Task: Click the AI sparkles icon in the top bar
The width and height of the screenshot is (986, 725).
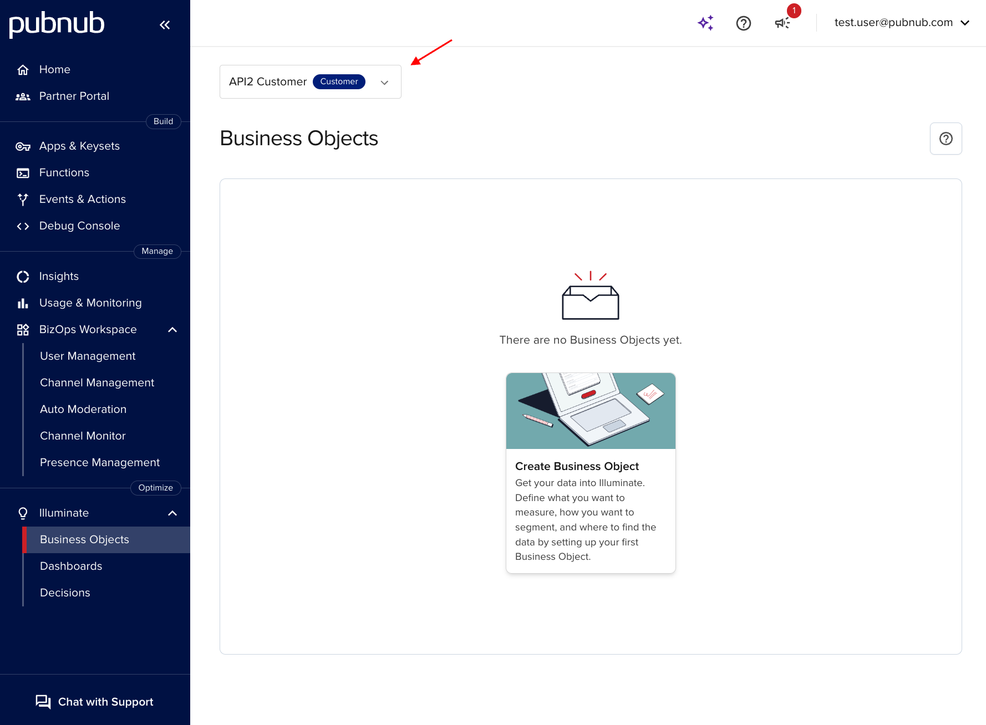Action: pyautogui.click(x=705, y=23)
